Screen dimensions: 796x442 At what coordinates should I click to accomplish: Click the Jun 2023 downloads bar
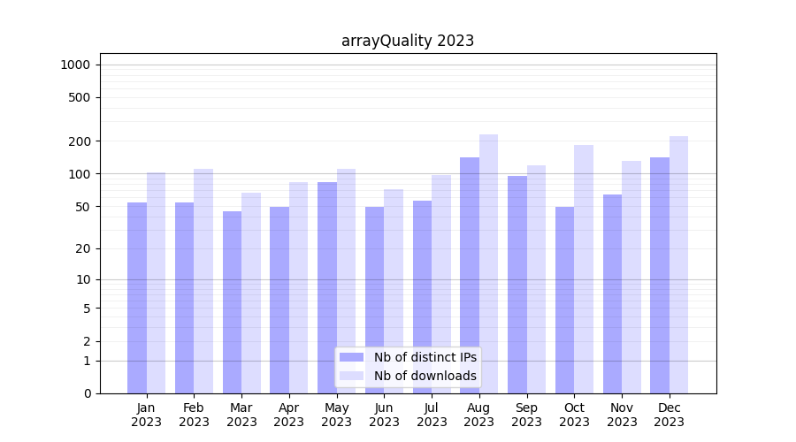[x=394, y=291]
